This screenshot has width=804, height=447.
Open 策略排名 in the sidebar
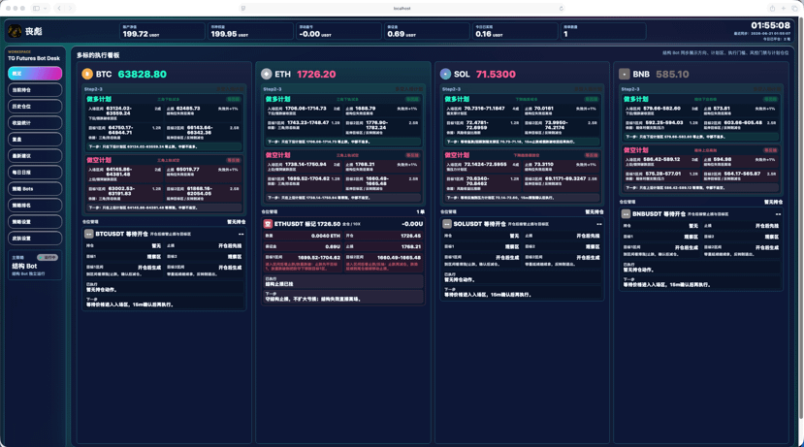tap(35, 205)
